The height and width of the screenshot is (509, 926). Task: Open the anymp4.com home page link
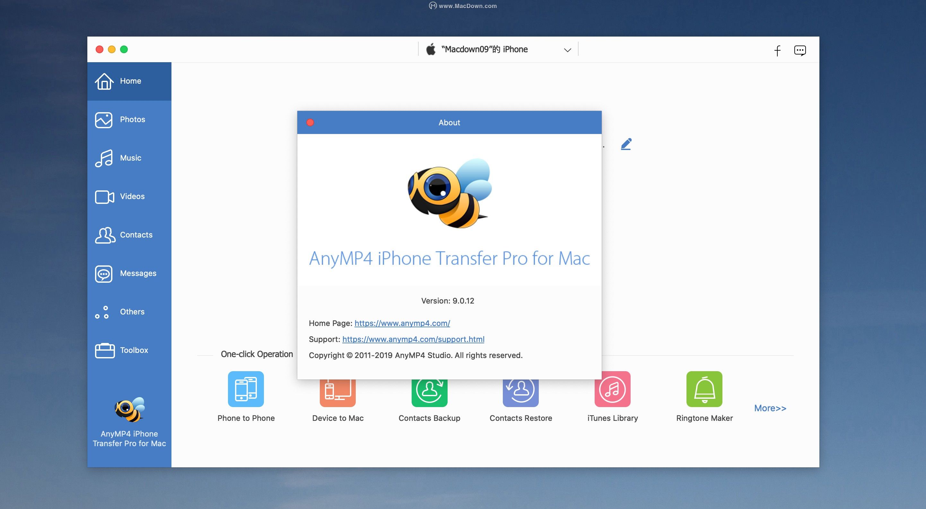[402, 323]
